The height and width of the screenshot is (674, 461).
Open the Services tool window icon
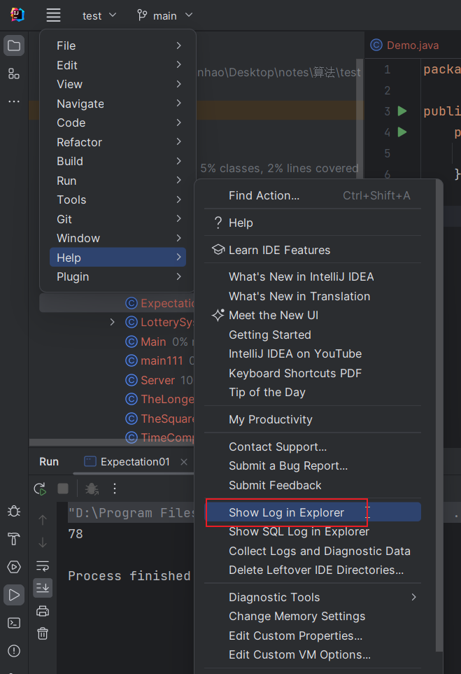pyautogui.click(x=14, y=567)
